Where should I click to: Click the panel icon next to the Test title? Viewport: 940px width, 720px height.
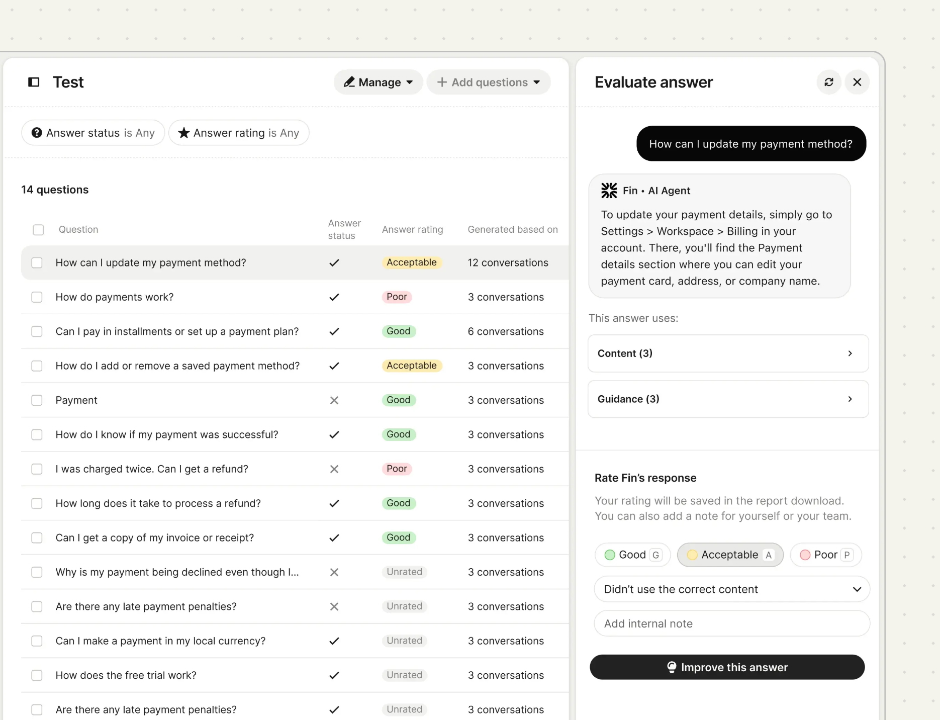tap(34, 81)
